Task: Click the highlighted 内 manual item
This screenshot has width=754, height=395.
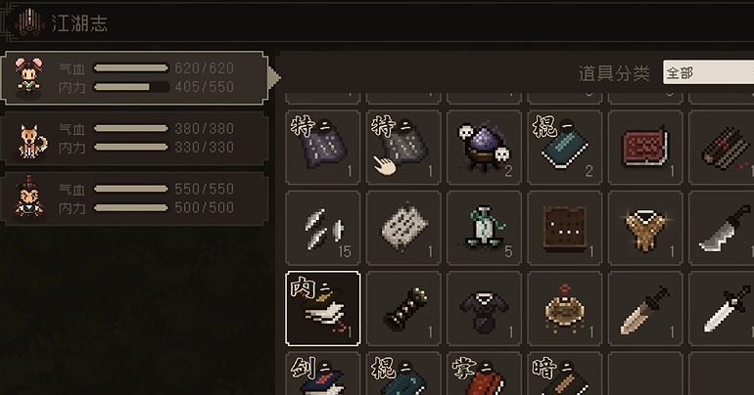Action: [323, 309]
